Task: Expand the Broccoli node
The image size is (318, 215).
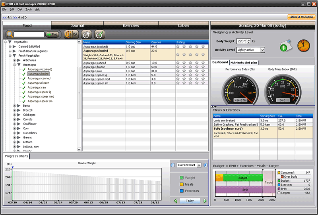Action: pyautogui.click(x=15, y=110)
